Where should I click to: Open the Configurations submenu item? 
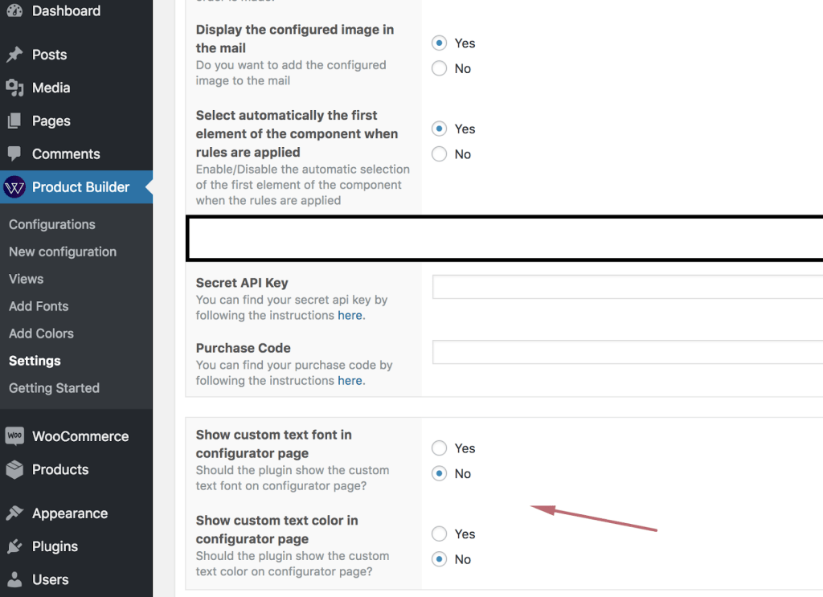52,224
